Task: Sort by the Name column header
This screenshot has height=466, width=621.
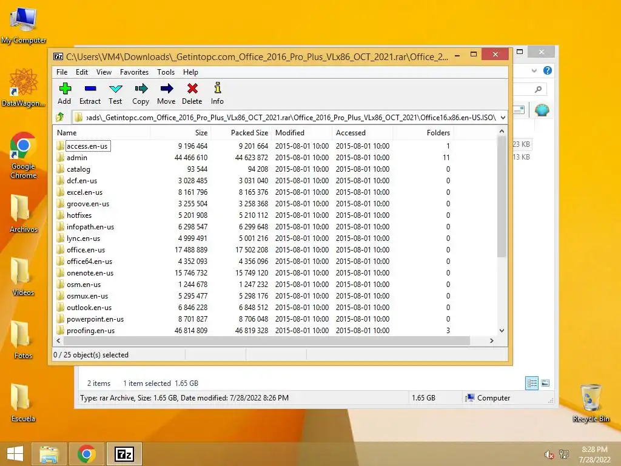Action: click(101, 133)
